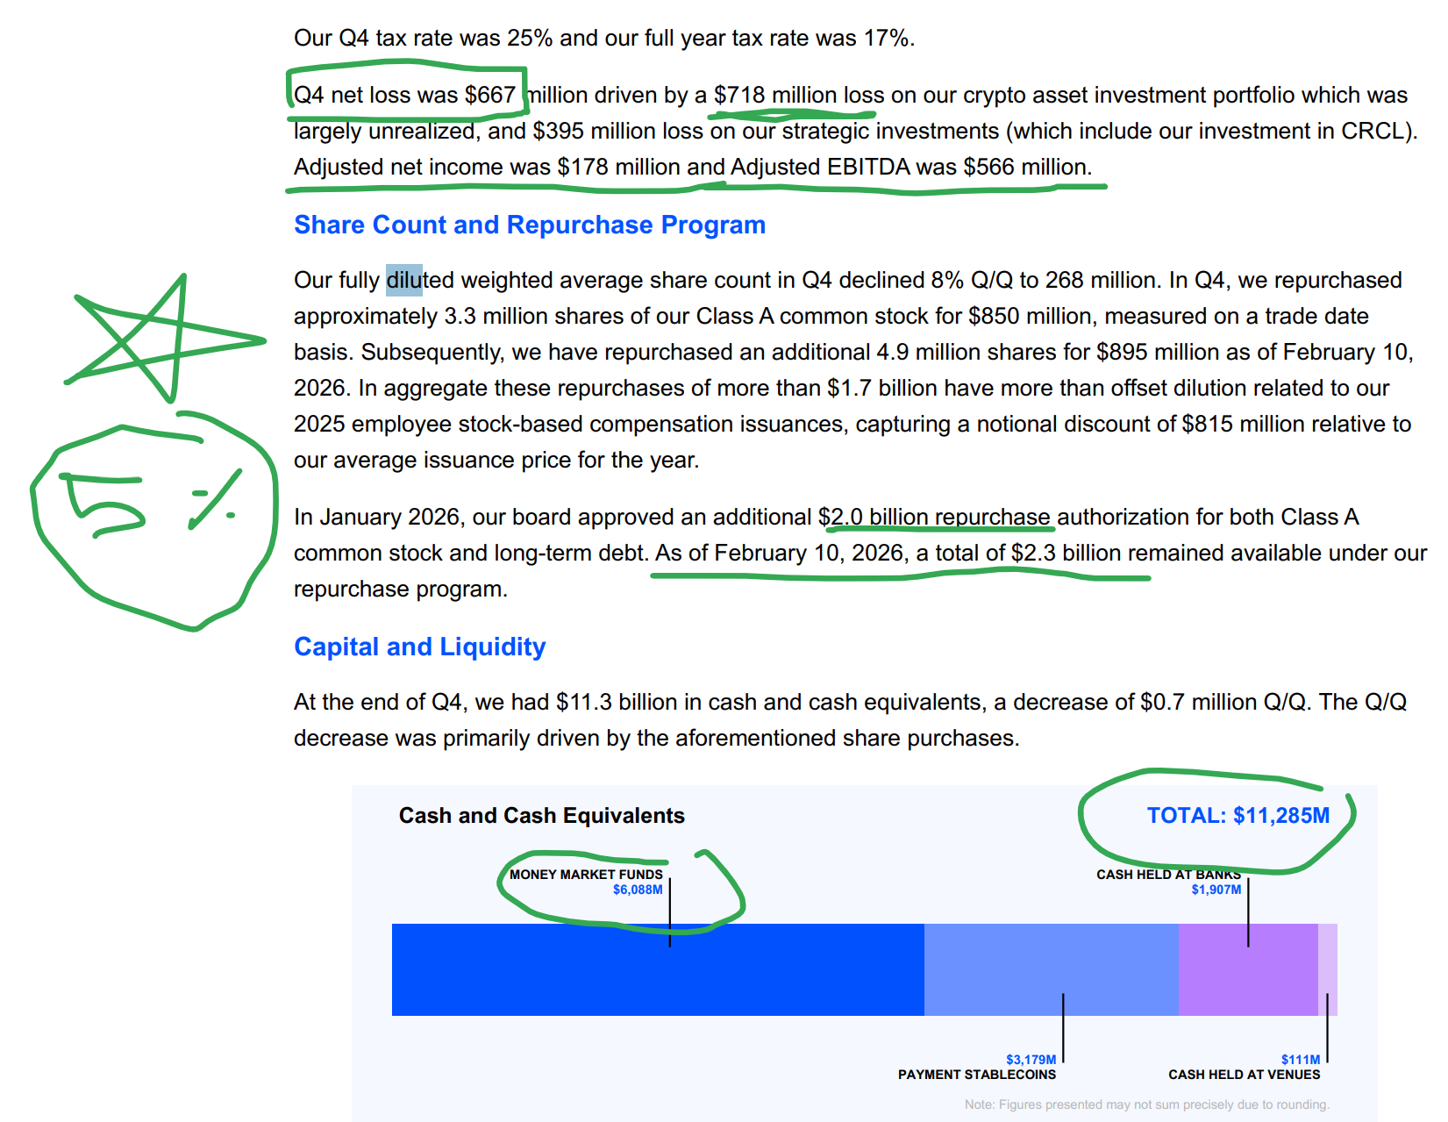Click the Capital and Liquidity heading
Screen dimensions: 1448x1122
[419, 647]
